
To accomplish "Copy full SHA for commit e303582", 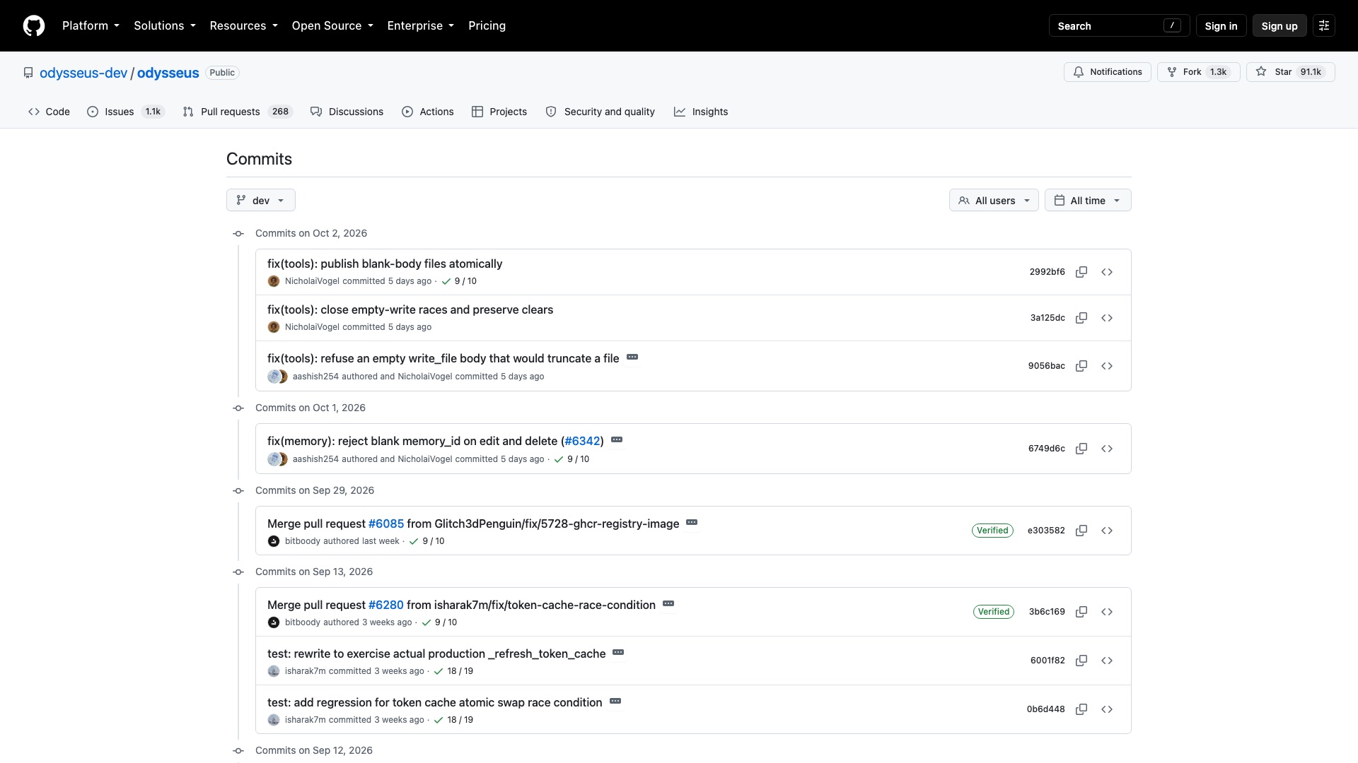I will 1081,531.
